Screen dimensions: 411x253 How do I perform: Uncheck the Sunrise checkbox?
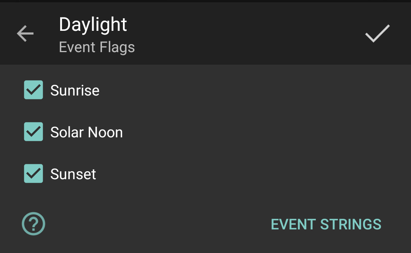[33, 90]
